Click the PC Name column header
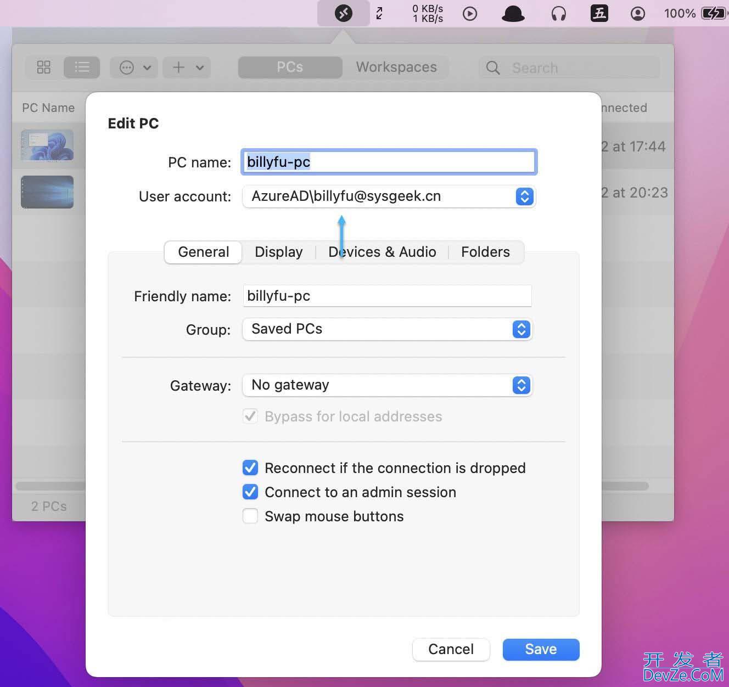 pos(48,108)
